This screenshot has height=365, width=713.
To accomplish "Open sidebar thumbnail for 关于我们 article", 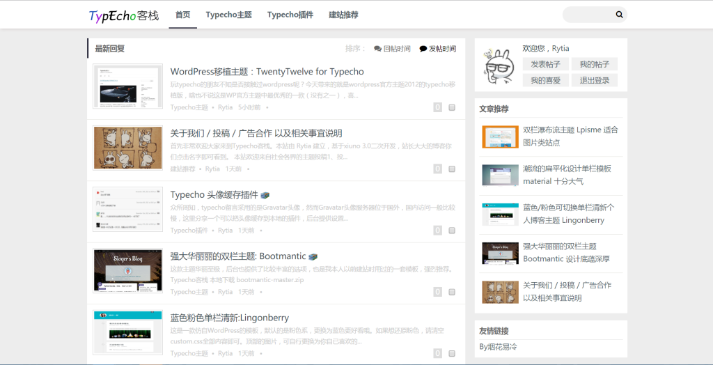I will (x=500, y=292).
